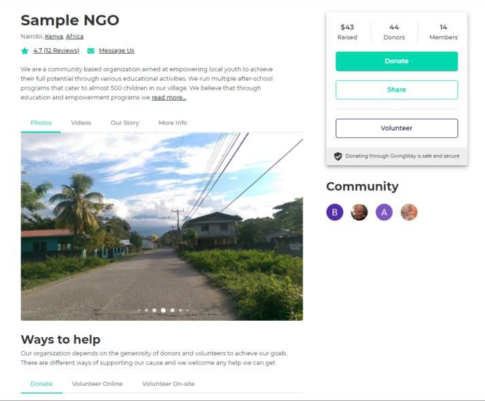Click the green star rating icon
485x401 pixels.
tap(24, 51)
